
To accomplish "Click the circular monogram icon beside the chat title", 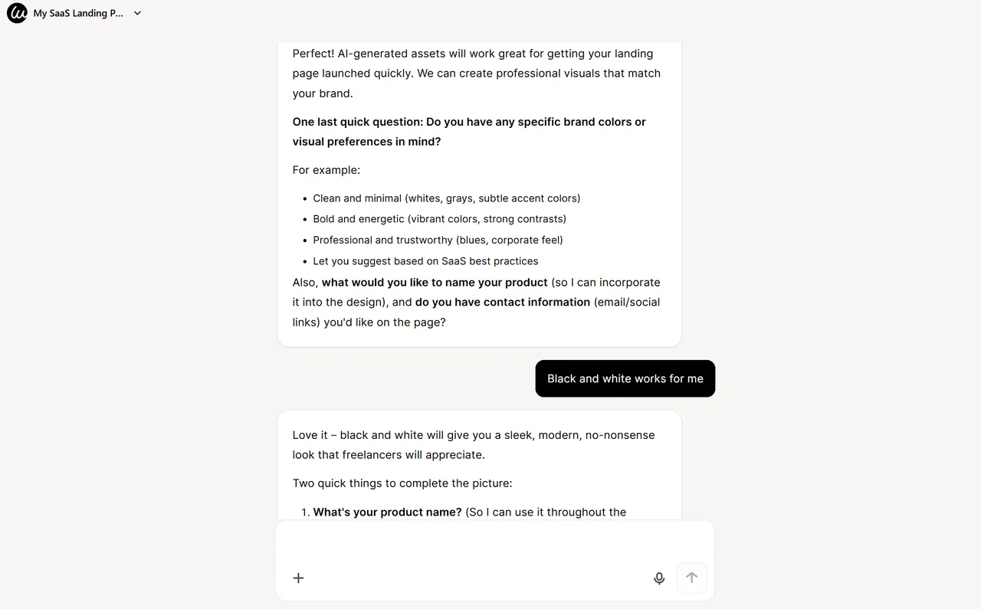I will (x=17, y=13).
